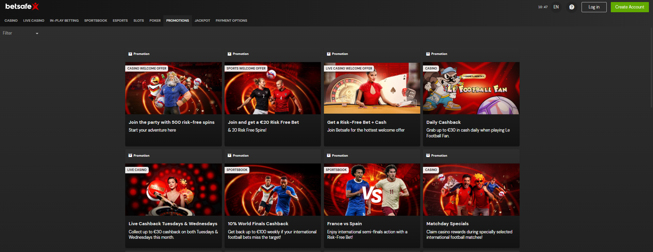Screen dimensions: 653x252
Task: Click the gift icon above Live Cashback Tuesdays card
Action: point(130,155)
